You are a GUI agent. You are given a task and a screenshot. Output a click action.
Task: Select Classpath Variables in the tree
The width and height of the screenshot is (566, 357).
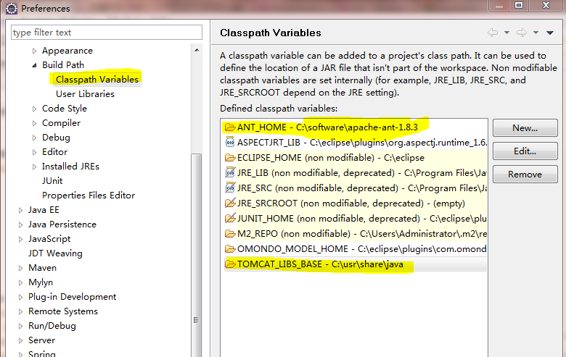(x=97, y=79)
